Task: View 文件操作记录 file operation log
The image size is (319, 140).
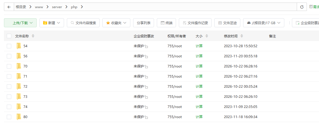Action: [x=195, y=23]
